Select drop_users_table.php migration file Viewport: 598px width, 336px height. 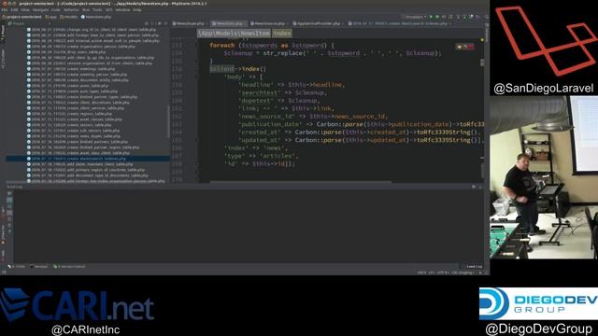point(66,52)
